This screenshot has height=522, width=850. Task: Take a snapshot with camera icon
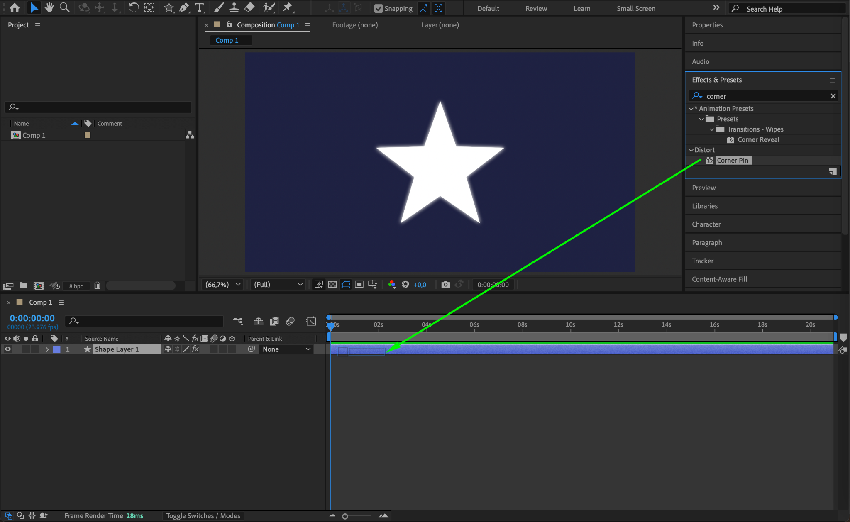[x=445, y=284]
